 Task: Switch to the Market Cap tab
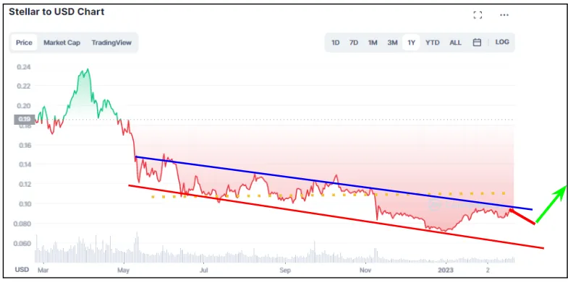(62, 43)
